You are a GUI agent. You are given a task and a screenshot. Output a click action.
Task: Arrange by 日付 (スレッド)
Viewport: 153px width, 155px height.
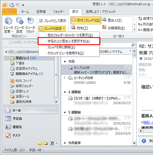[86, 20]
